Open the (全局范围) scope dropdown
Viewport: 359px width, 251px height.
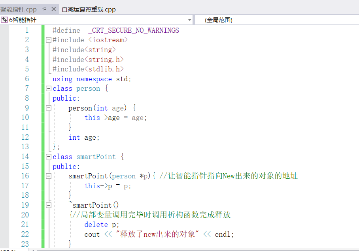point(277,20)
